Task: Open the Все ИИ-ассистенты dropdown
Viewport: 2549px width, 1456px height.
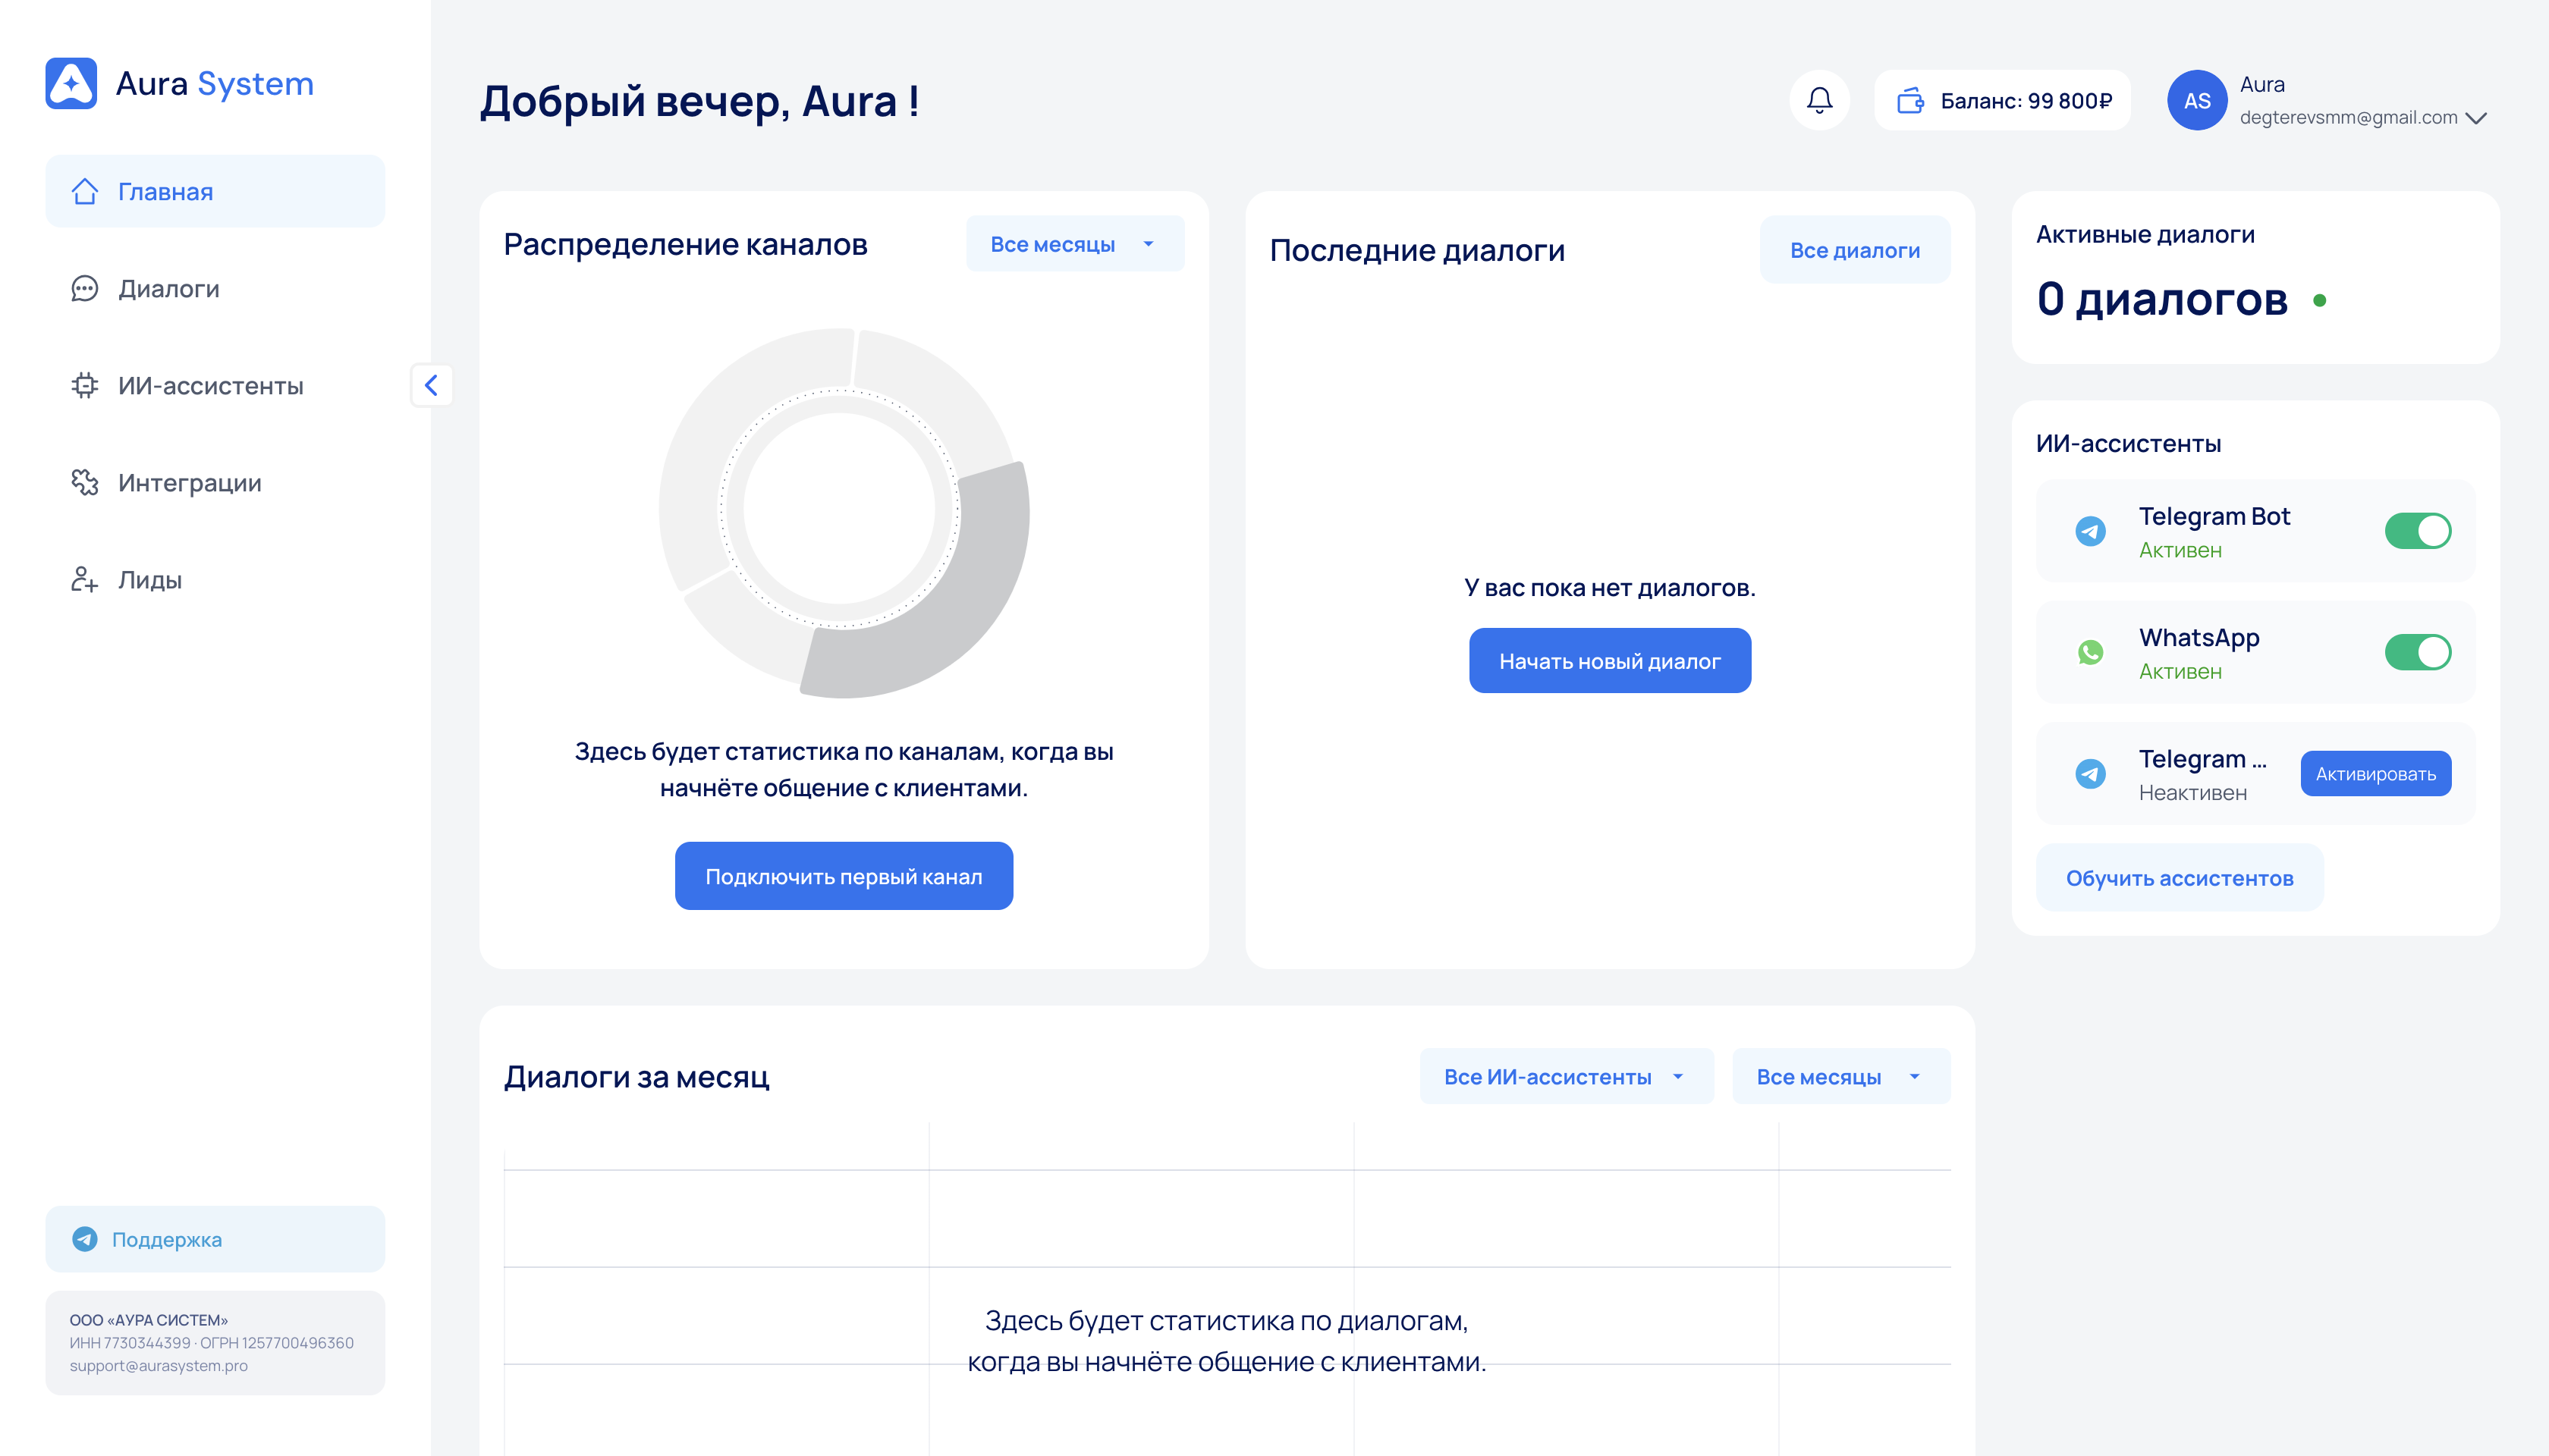Action: coord(1566,1077)
